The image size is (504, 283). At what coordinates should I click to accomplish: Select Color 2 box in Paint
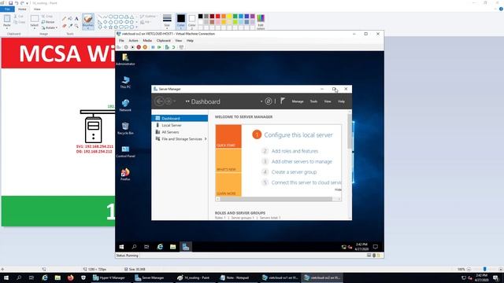click(x=192, y=21)
